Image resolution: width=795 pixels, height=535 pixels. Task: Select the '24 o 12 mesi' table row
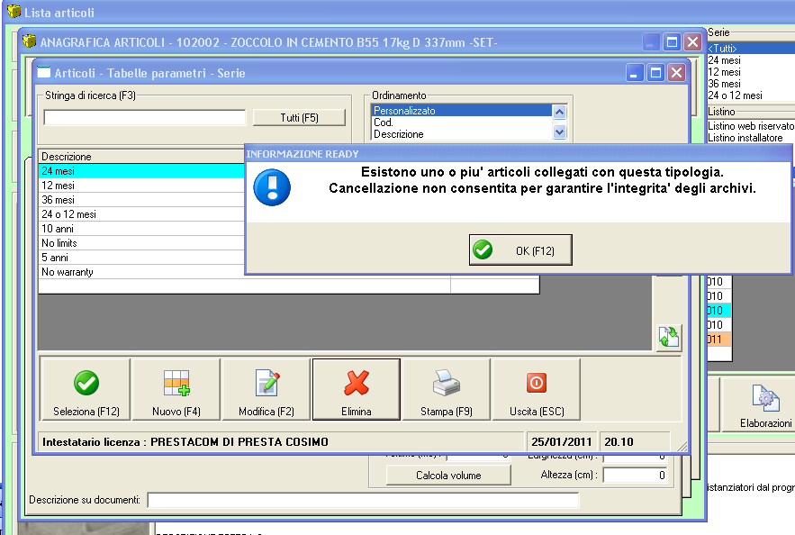tap(141, 214)
